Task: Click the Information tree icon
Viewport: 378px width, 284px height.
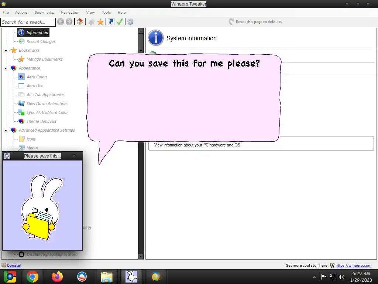Action: pos(21,33)
